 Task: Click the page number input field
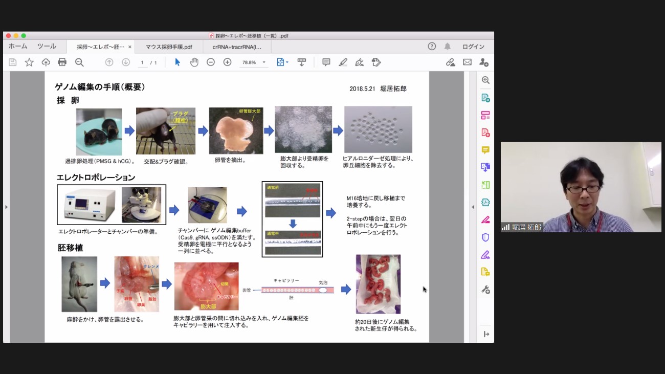(143, 63)
